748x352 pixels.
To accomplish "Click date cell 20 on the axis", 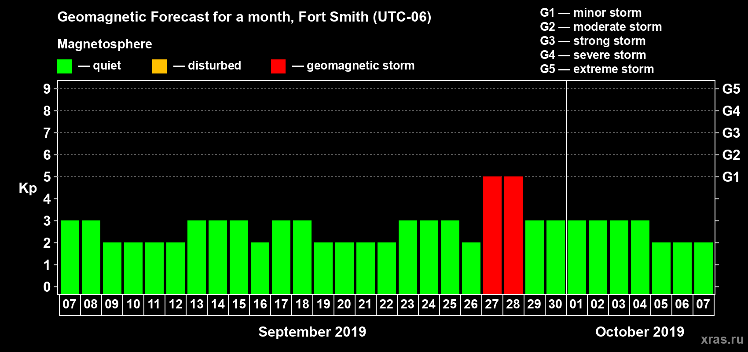I will pos(345,304).
